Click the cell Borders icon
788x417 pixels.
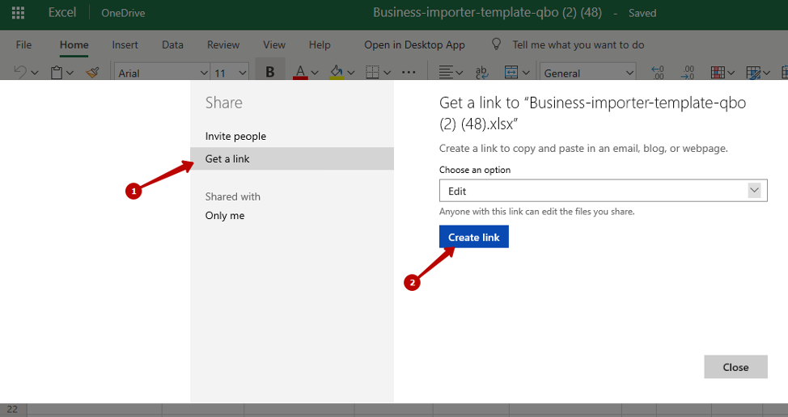(372, 72)
